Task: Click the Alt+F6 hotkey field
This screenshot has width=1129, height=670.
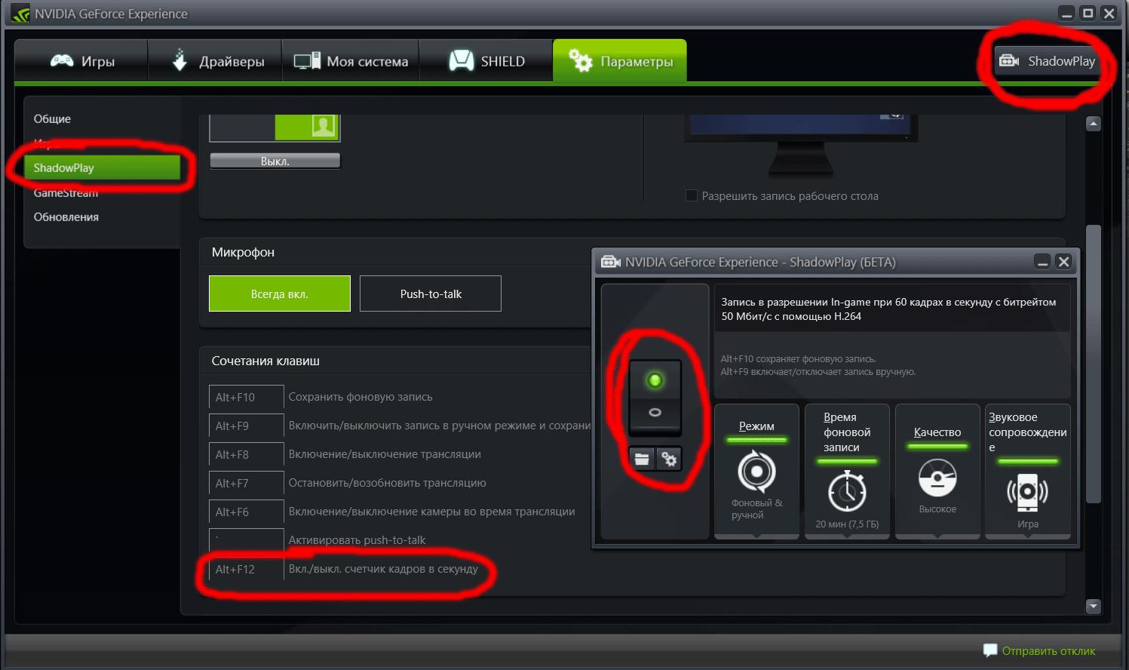Action: [x=247, y=512]
